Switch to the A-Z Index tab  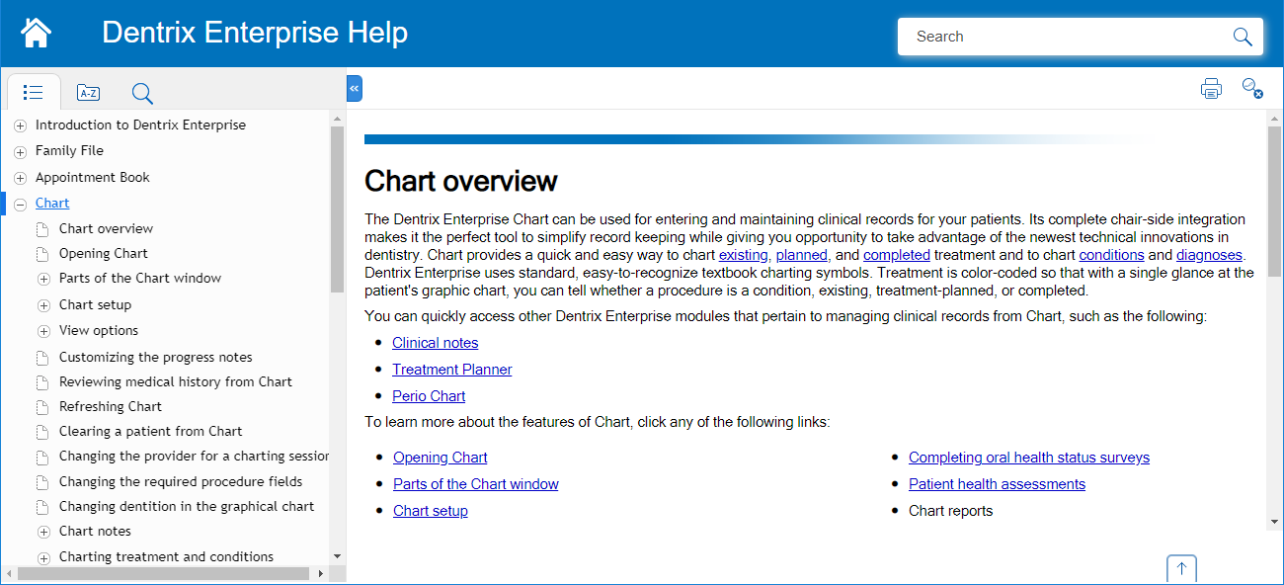(x=88, y=93)
